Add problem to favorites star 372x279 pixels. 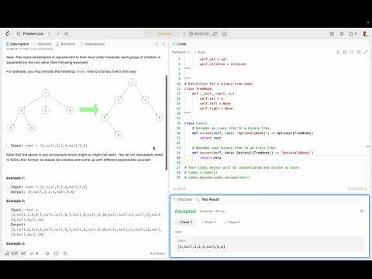pos(47,253)
